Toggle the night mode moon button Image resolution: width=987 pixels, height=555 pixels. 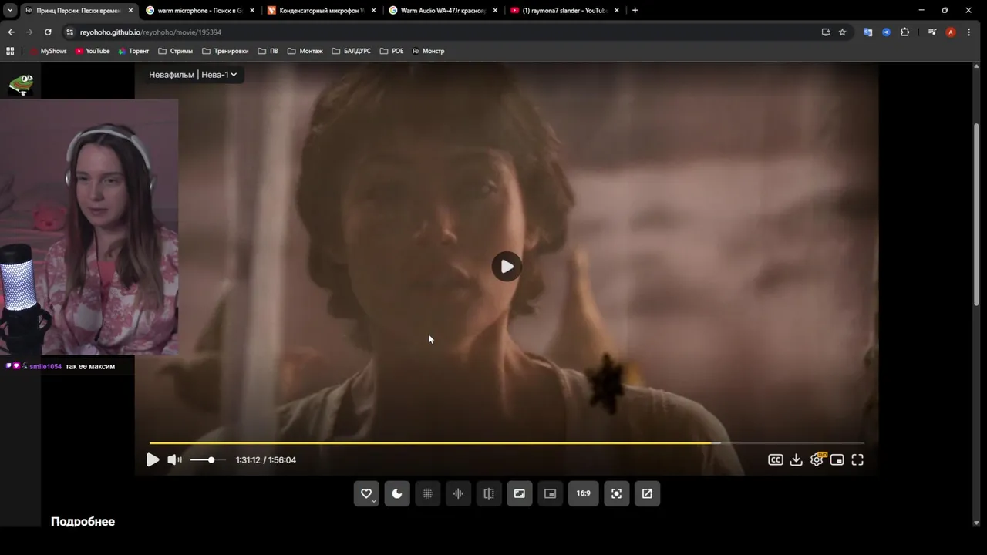click(397, 493)
